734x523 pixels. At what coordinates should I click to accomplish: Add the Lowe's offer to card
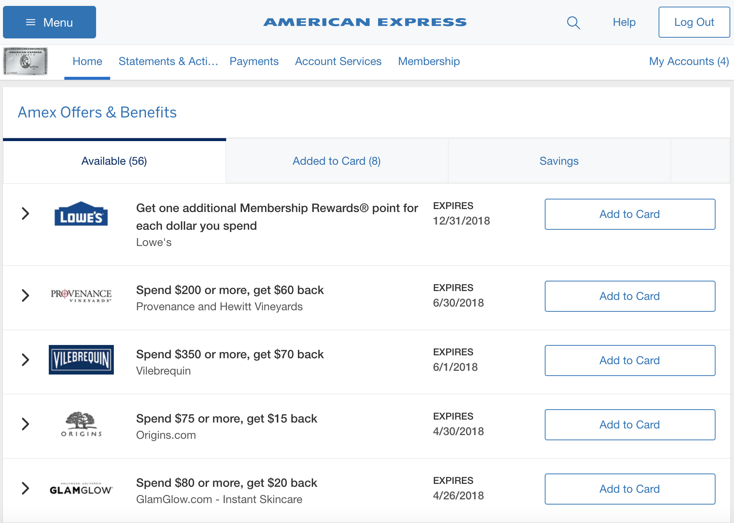click(x=630, y=214)
